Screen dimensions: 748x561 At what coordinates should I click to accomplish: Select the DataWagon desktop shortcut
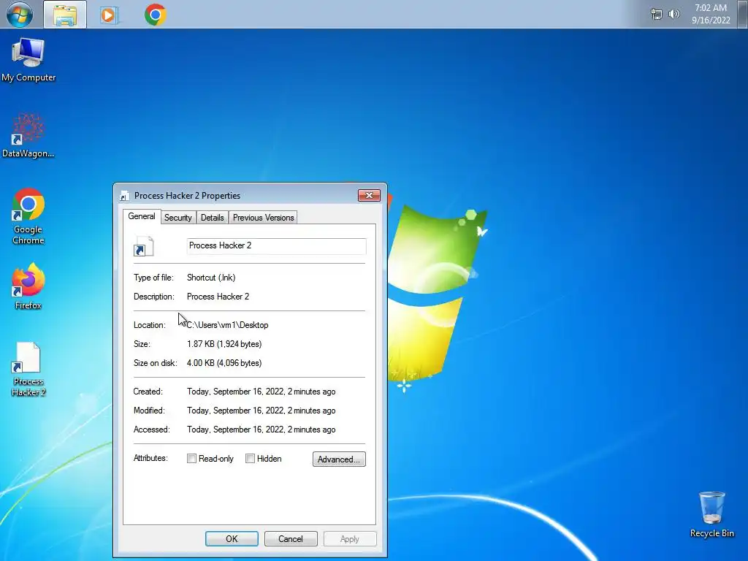point(28,135)
